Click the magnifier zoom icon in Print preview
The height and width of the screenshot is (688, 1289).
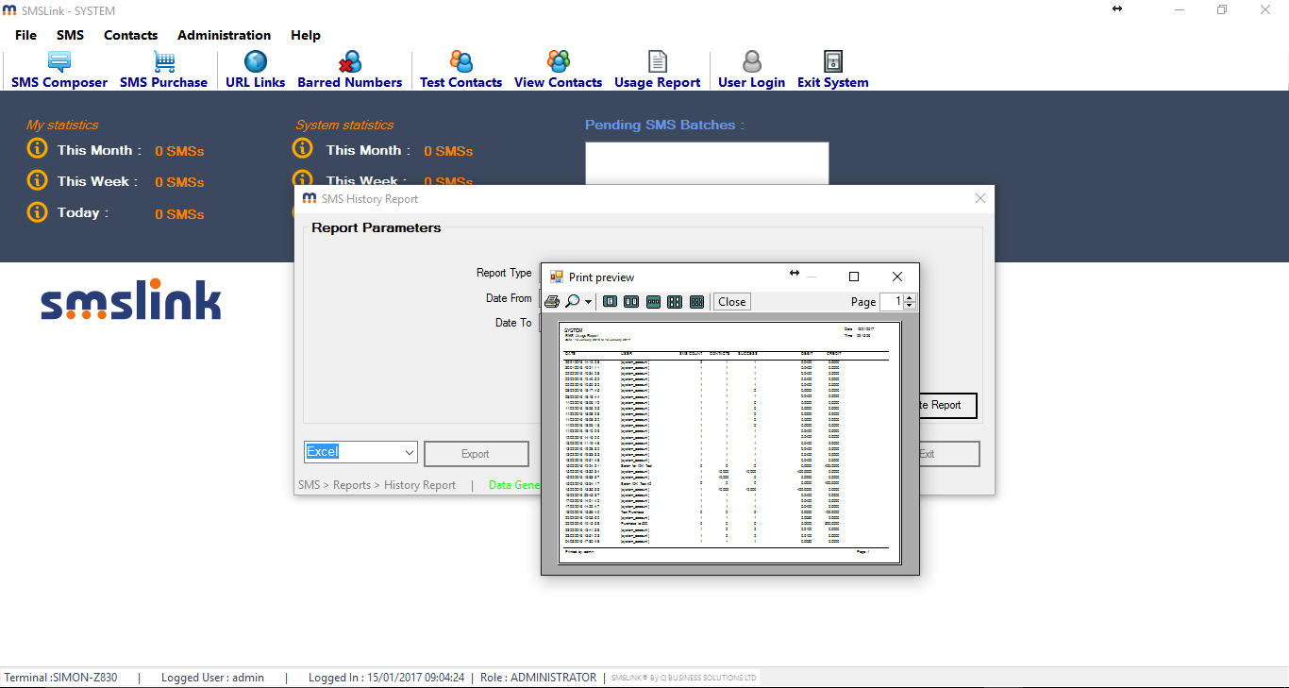[573, 302]
